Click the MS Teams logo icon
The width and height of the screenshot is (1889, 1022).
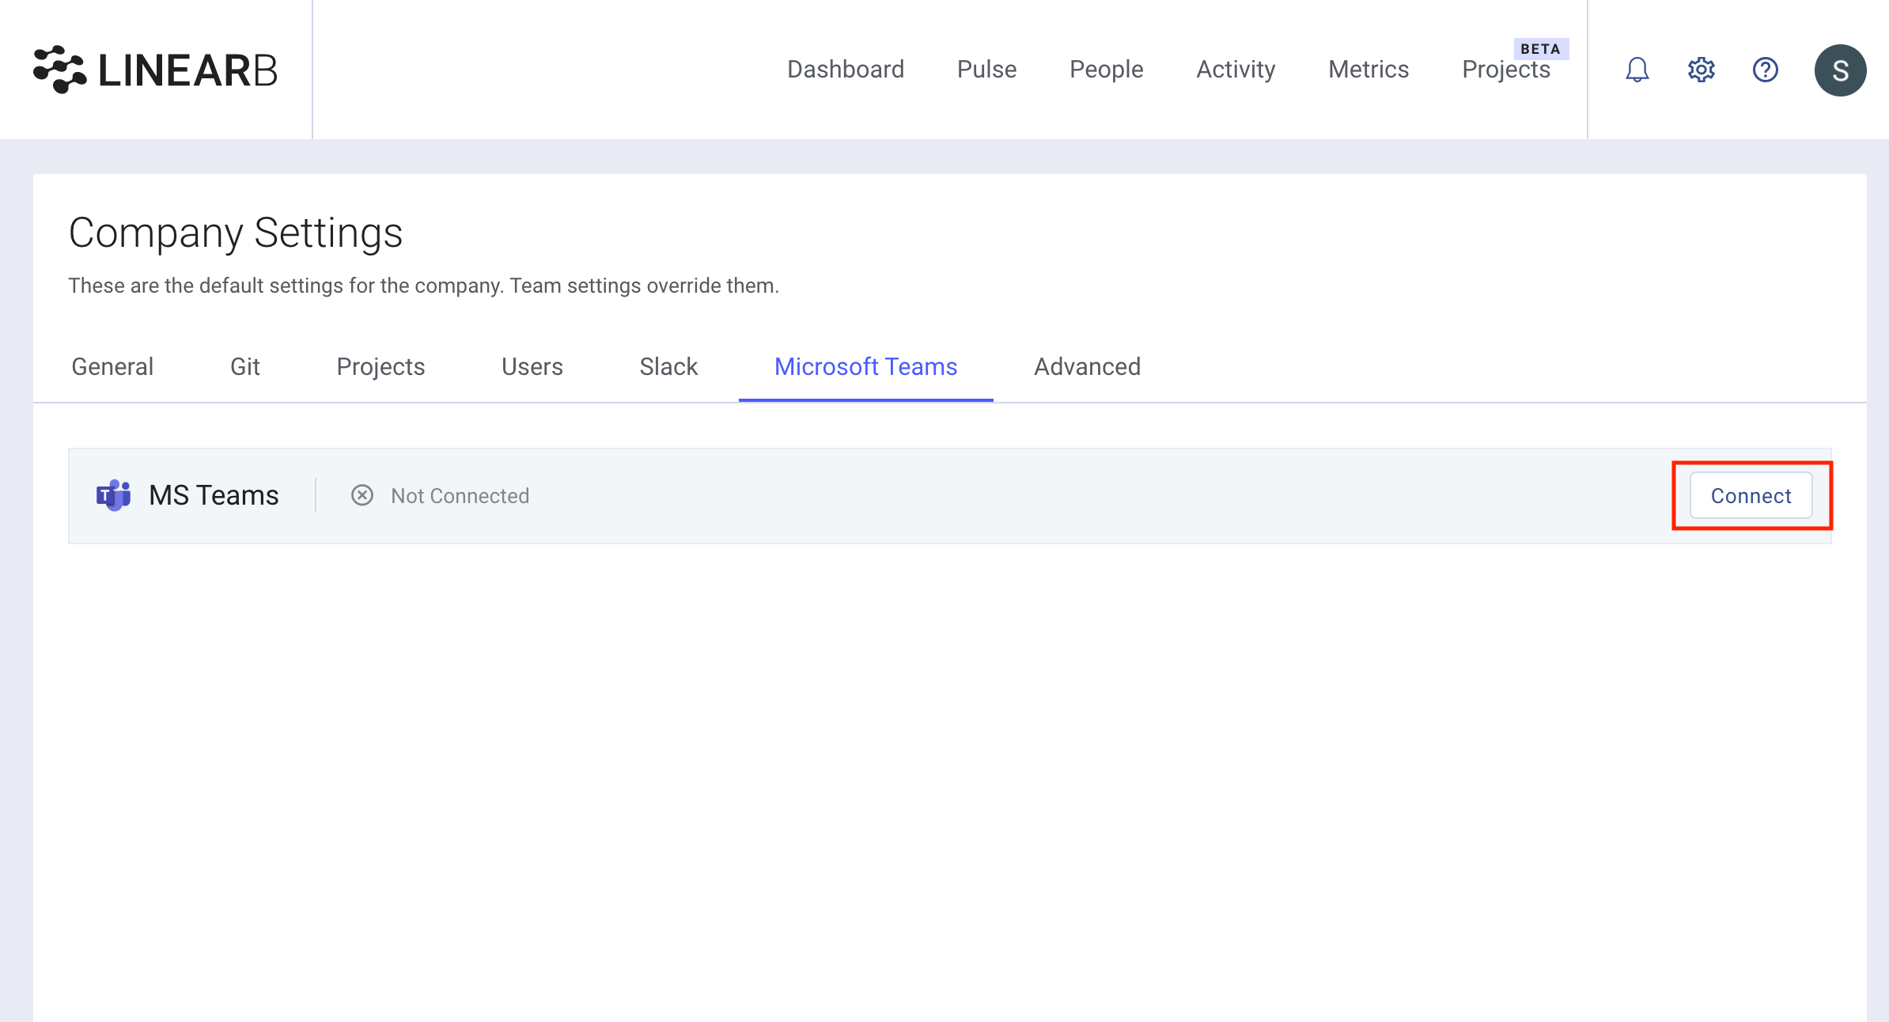pyautogui.click(x=113, y=495)
